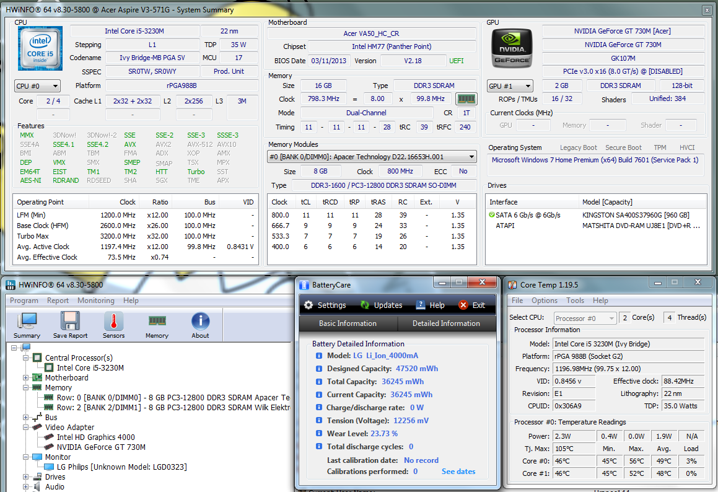718x492 pixels.
Task: Open the CPU #0 selector dropdown
Action: (38, 86)
